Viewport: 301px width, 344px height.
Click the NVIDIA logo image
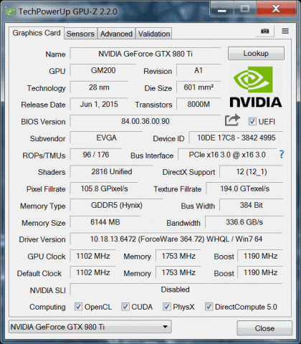click(x=255, y=87)
